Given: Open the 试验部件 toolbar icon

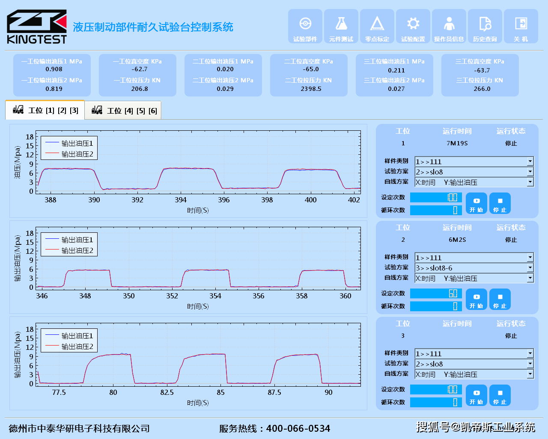Looking at the screenshot, I should [x=305, y=27].
